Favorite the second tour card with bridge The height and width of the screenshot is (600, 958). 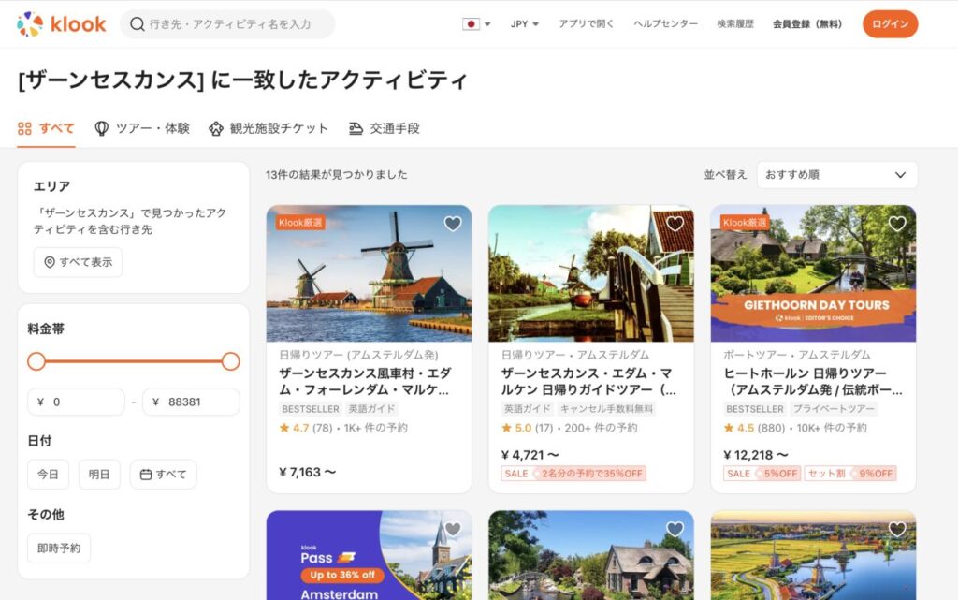click(x=675, y=224)
